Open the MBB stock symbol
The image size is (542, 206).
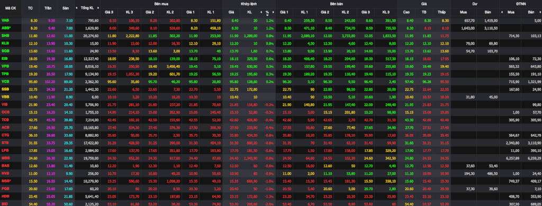click(5, 158)
